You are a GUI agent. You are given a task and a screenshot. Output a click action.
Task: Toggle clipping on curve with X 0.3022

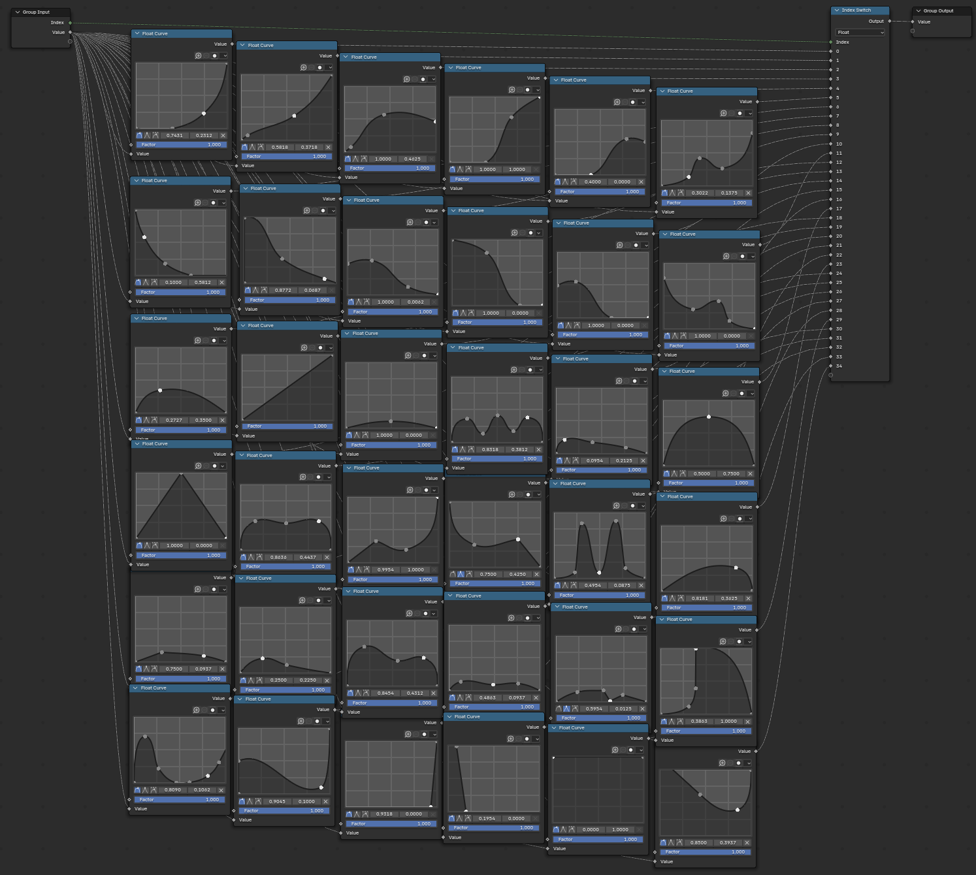tap(740, 114)
